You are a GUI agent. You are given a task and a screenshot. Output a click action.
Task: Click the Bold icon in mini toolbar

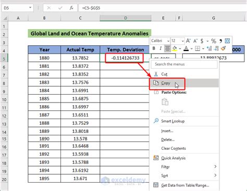pos(154,48)
